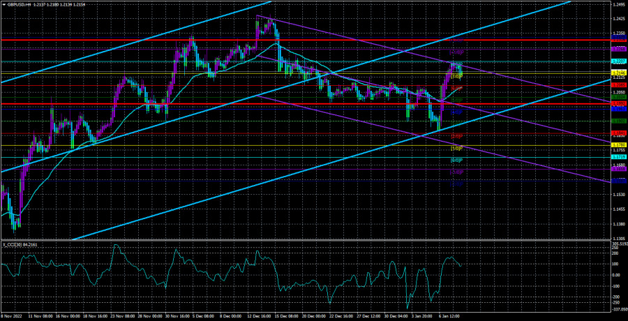
Task: Click the 5 Dec 08:00 time label
Action: 202,316
